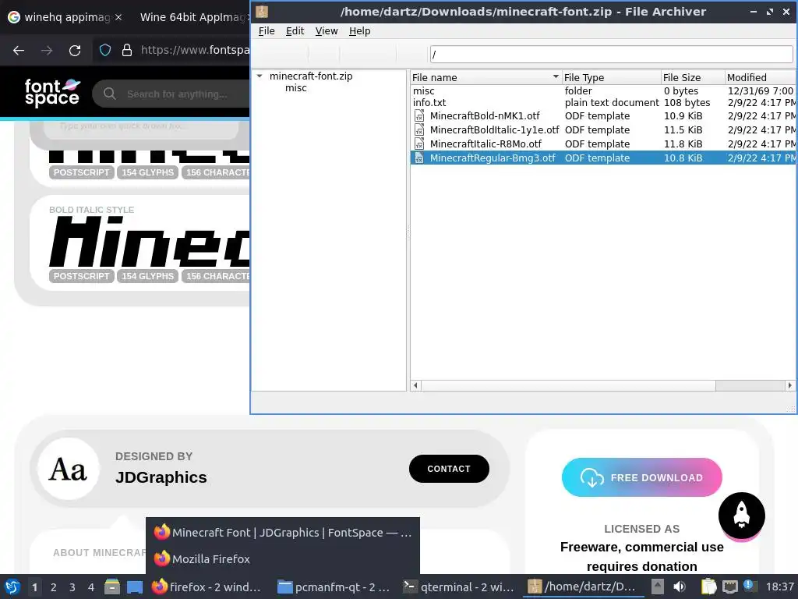Image resolution: width=798 pixels, height=599 pixels.
Task: Click the horizontal scrollbar left arrow
Action: coord(416,385)
